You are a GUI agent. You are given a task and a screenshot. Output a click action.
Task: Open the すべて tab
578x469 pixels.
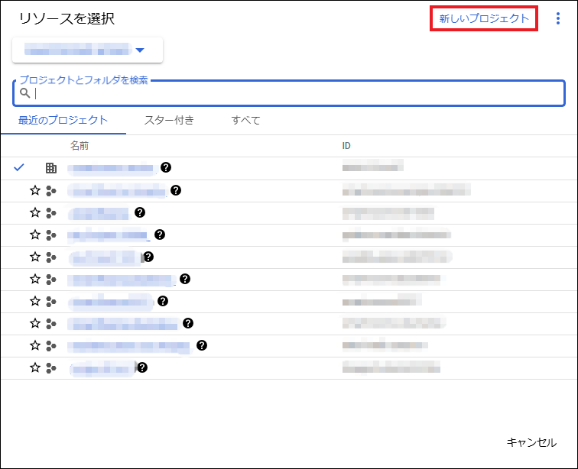[245, 120]
